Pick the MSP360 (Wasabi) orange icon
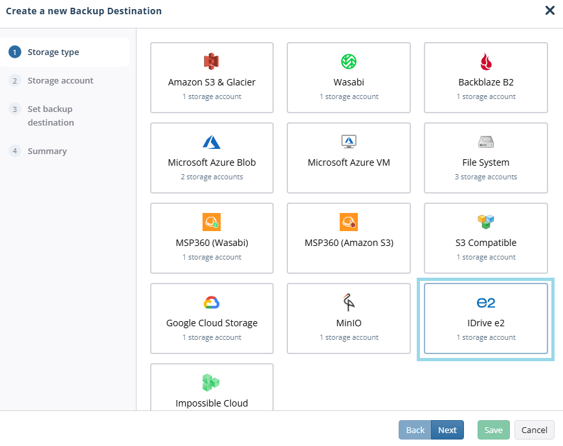The height and width of the screenshot is (446, 563). [x=212, y=222]
